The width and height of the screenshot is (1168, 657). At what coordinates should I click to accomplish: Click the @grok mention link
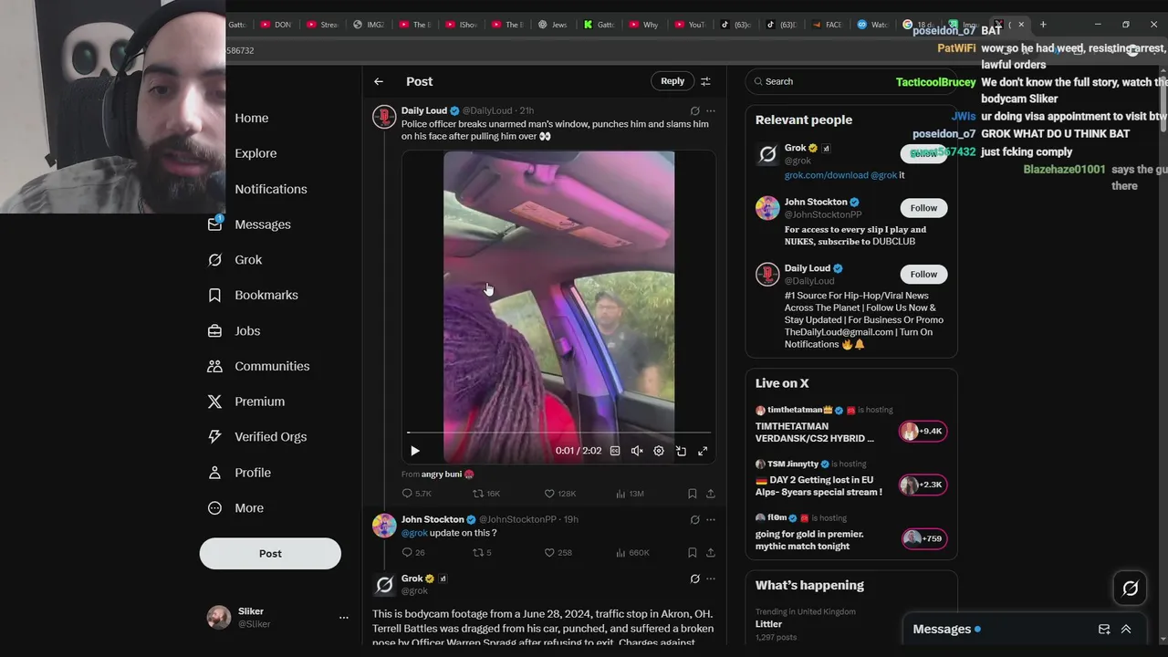point(414,533)
